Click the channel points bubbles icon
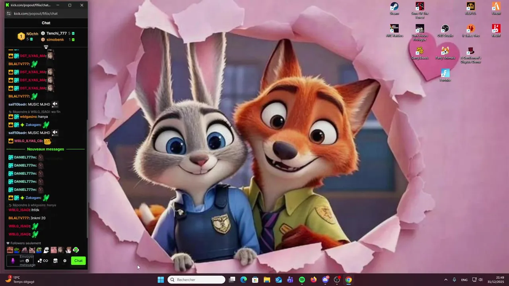This screenshot has width=509, height=286. (40, 261)
